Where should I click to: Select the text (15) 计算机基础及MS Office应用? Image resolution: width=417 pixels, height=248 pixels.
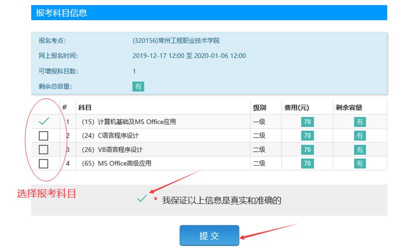[x=129, y=122]
